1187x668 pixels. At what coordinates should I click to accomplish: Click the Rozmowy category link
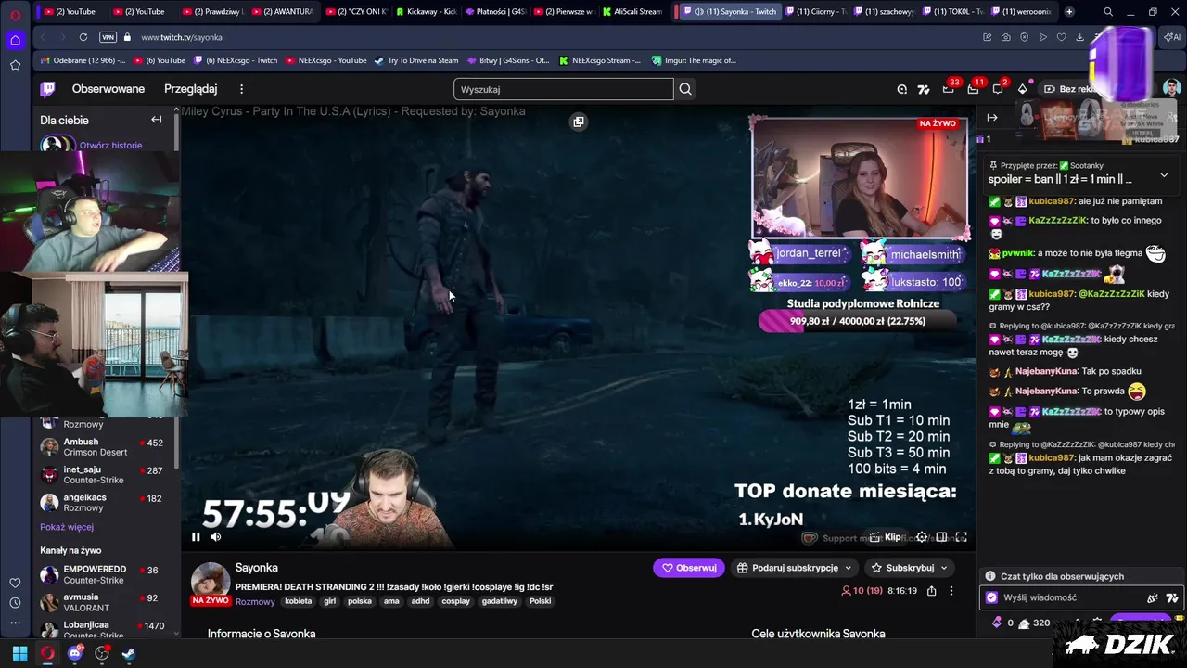click(255, 601)
